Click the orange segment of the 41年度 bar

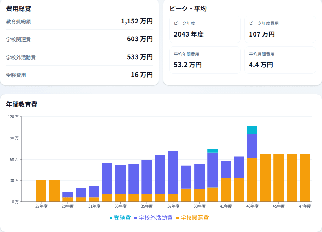[226, 190]
